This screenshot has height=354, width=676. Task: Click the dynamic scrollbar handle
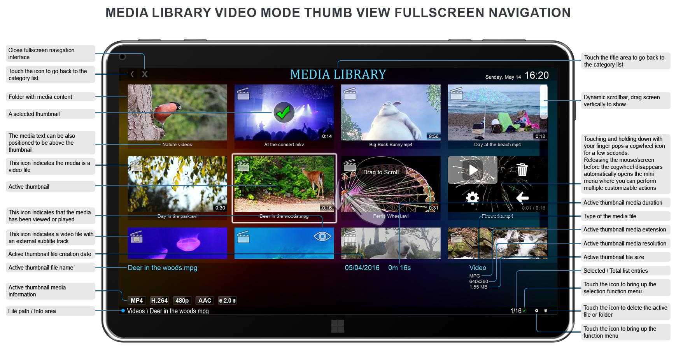coord(543,102)
